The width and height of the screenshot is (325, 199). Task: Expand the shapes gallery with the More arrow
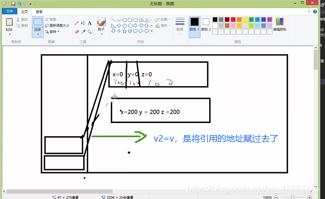[152, 31]
